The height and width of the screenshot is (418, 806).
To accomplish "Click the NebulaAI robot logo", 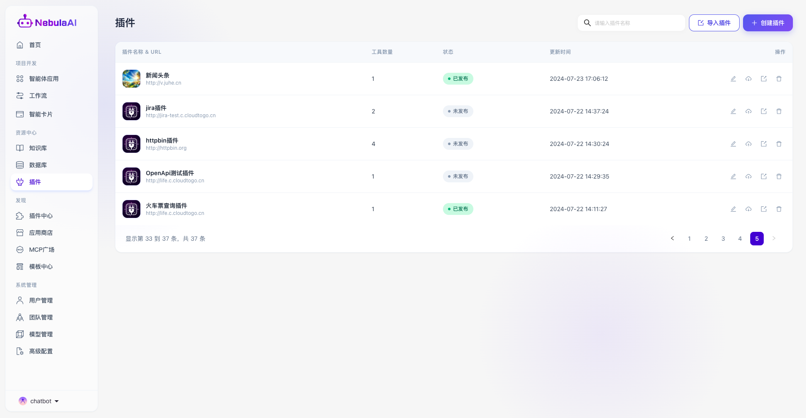I will tap(25, 22).
